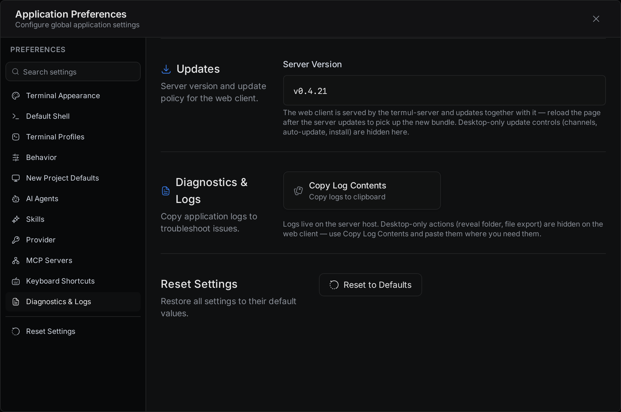Click the Diagnostics & Logs heading icon

tap(166, 191)
